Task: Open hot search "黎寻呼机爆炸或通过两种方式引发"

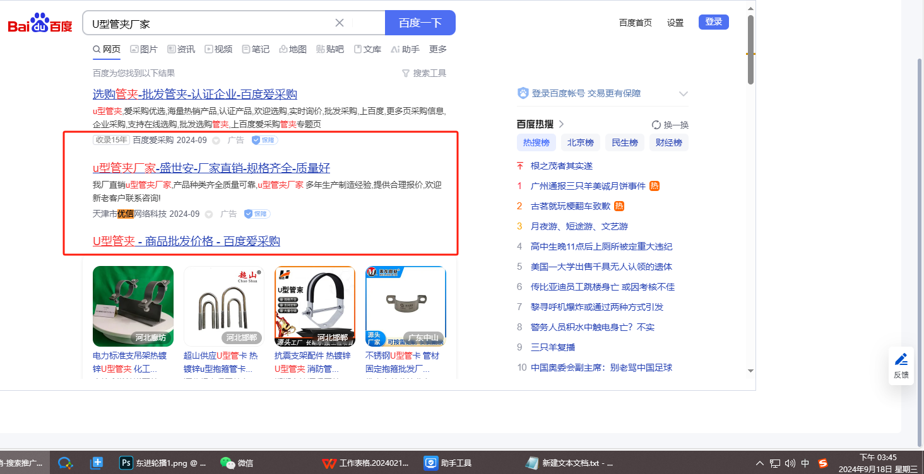Action: tap(597, 307)
